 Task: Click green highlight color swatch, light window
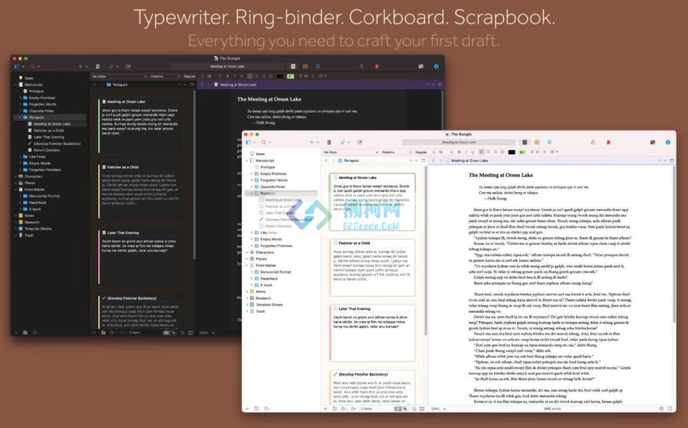pos(522,152)
